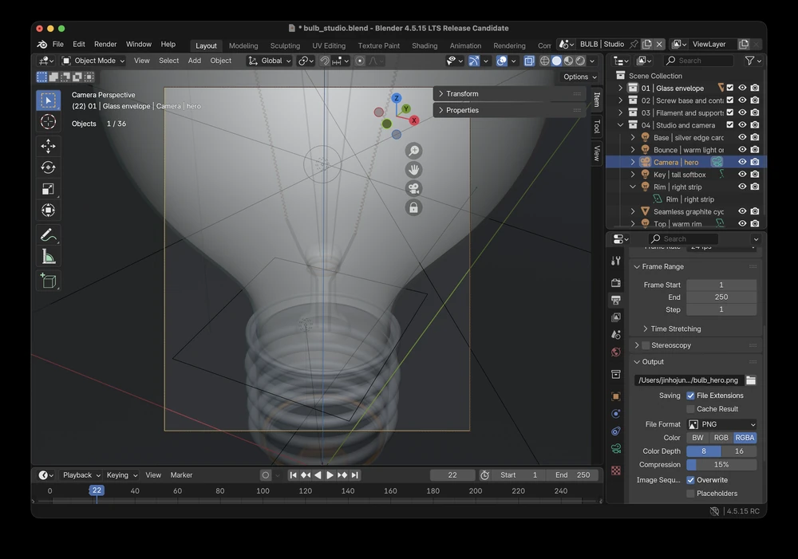Select RGB color mode button
This screenshot has height=559, width=798.
click(721, 438)
